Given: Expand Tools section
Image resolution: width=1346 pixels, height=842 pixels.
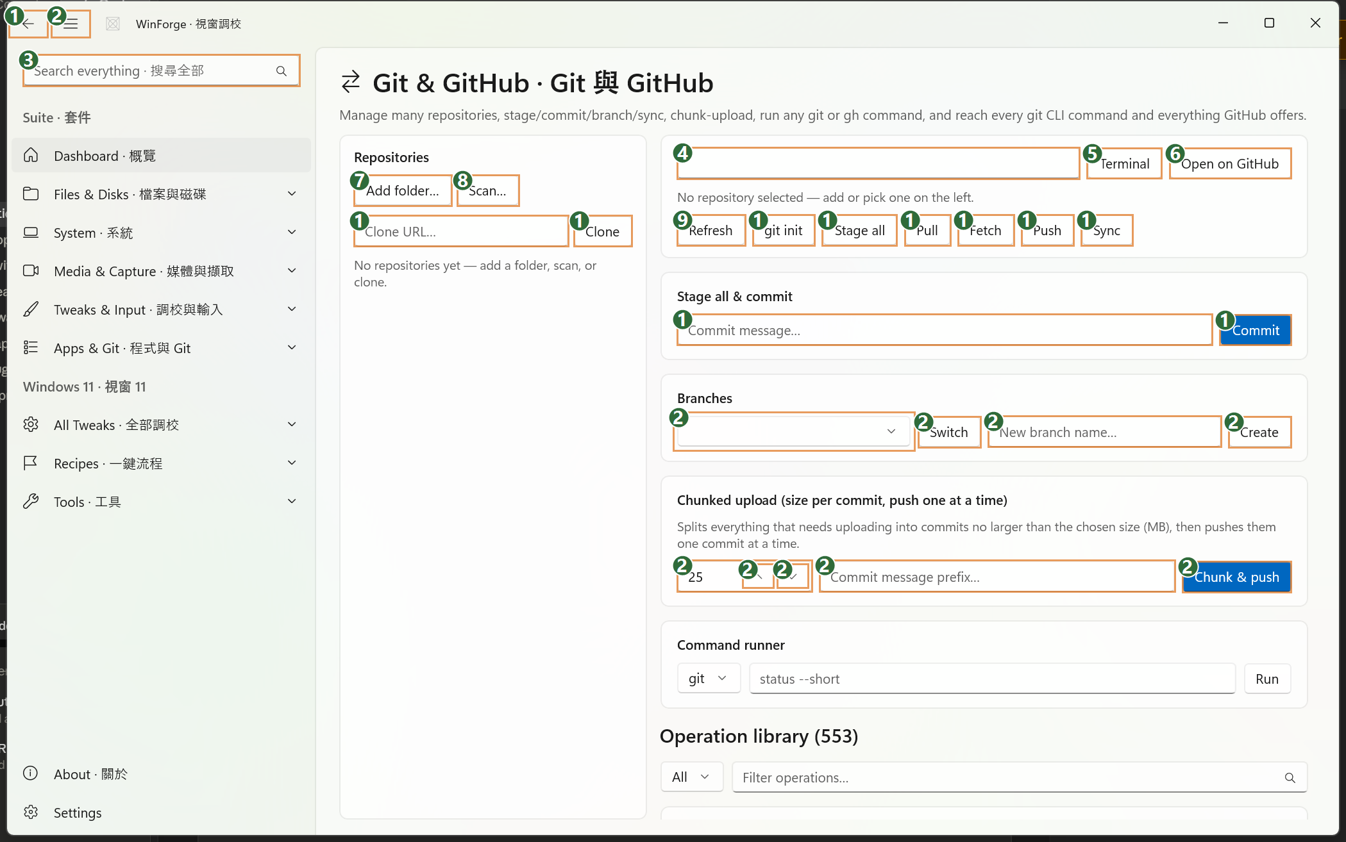Looking at the screenshot, I should click(292, 501).
